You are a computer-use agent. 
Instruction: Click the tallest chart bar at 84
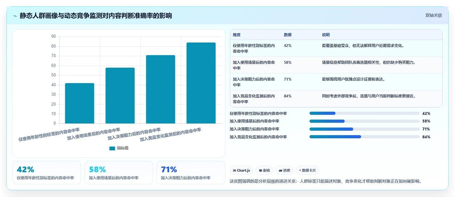[x=201, y=83]
